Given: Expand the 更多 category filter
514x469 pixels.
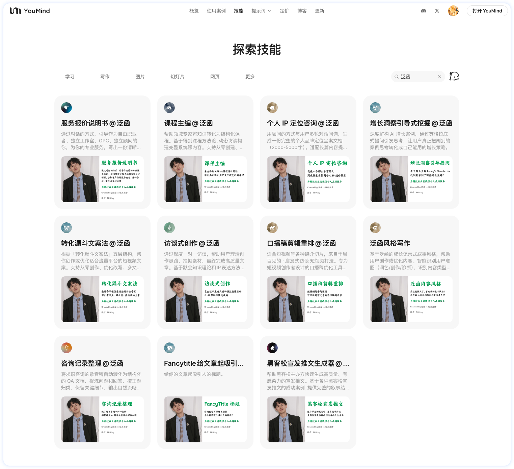Looking at the screenshot, I should (250, 77).
